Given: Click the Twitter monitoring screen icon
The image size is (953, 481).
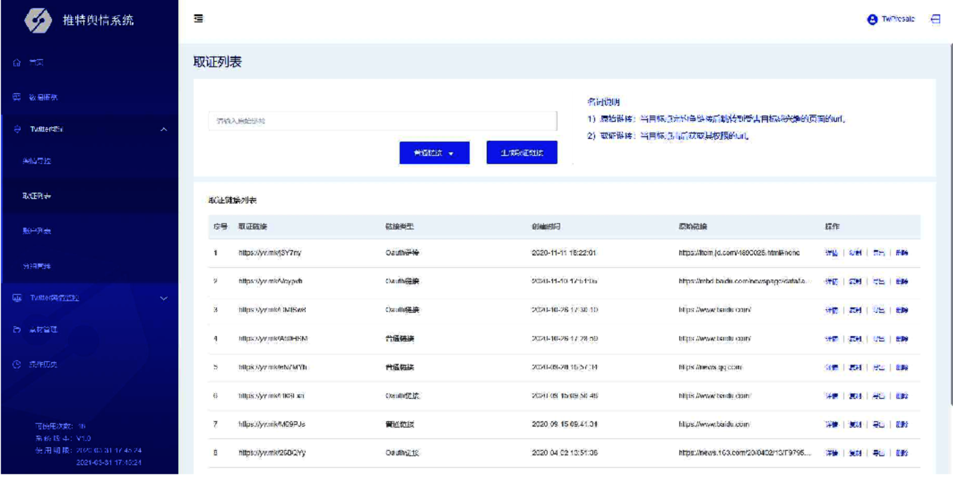Looking at the screenshot, I should coord(17,298).
